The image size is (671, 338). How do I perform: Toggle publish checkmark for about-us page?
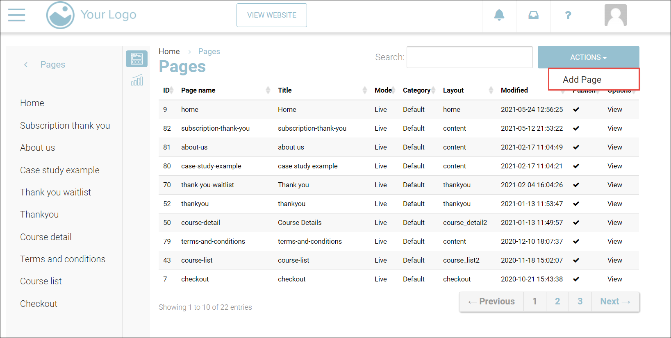(576, 147)
